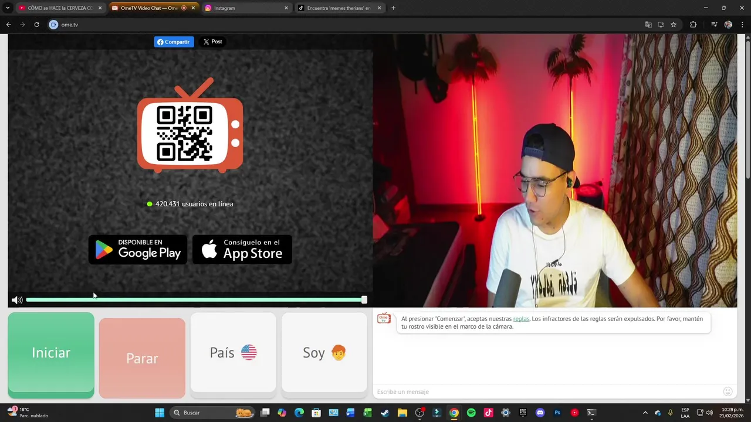Select the OmeTV Video Chat tab

point(153,8)
